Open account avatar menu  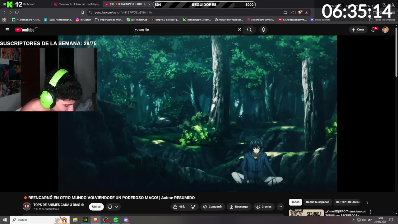[385, 30]
